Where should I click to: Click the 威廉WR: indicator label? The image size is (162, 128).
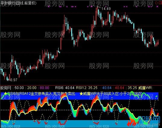pyautogui.click(x=145, y=88)
